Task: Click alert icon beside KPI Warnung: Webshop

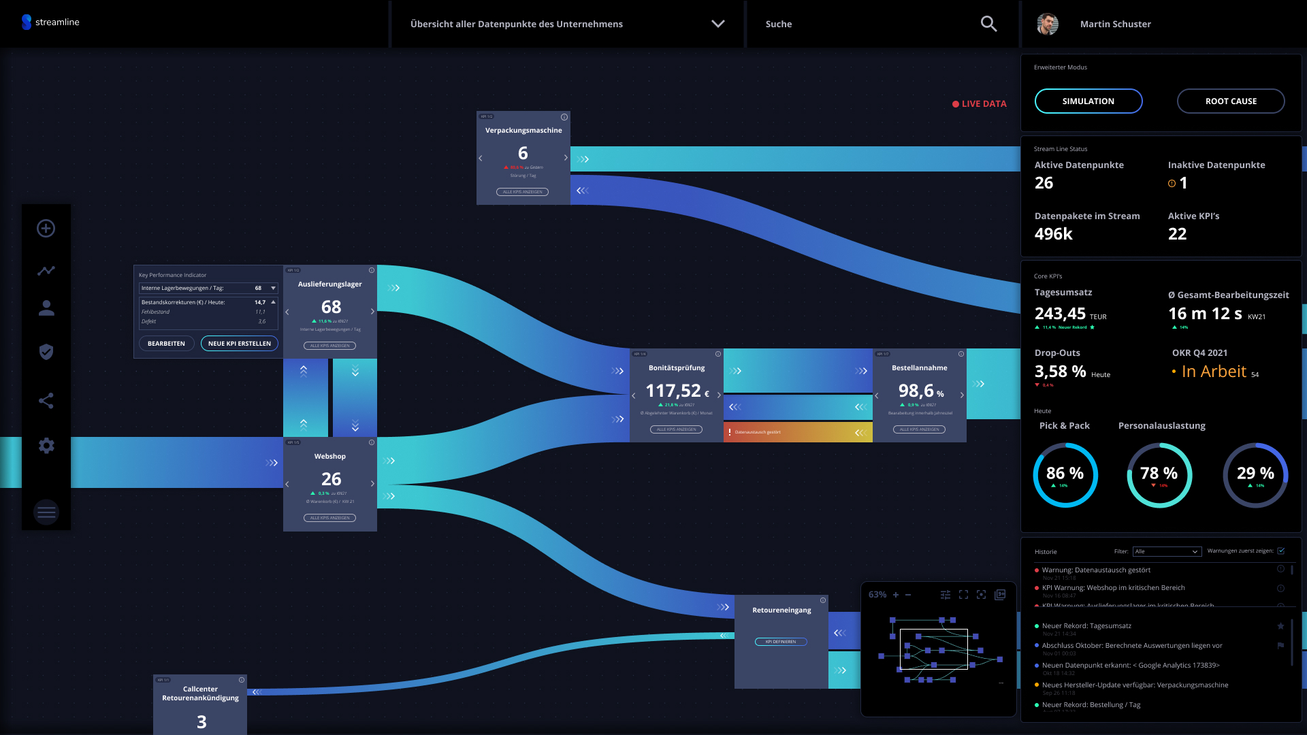Action: (x=1280, y=588)
